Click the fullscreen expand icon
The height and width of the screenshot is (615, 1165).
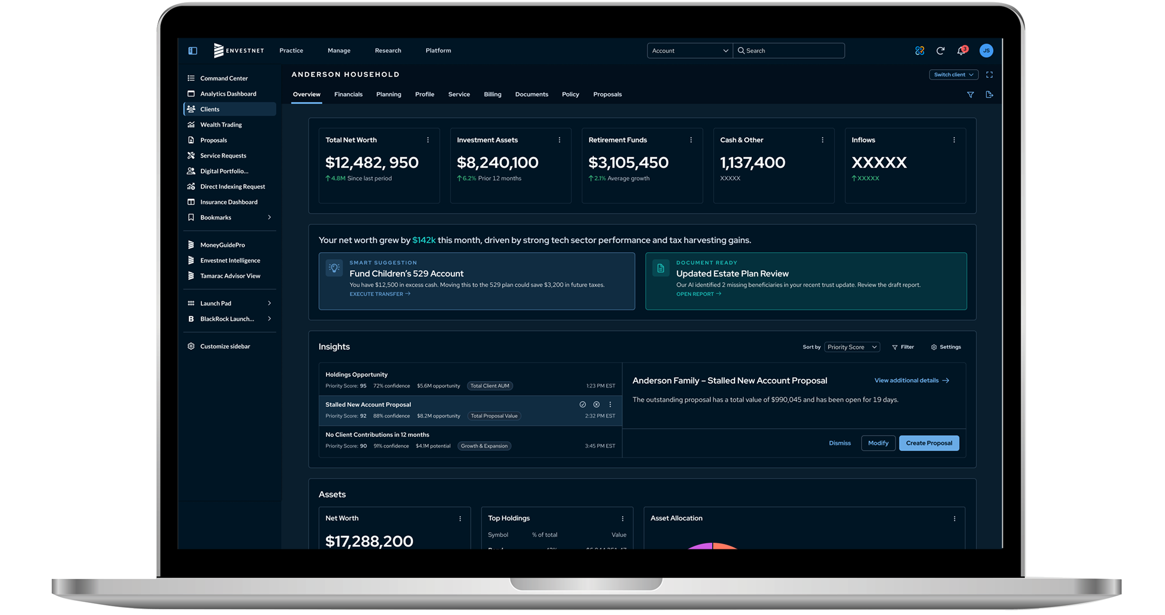[989, 75]
